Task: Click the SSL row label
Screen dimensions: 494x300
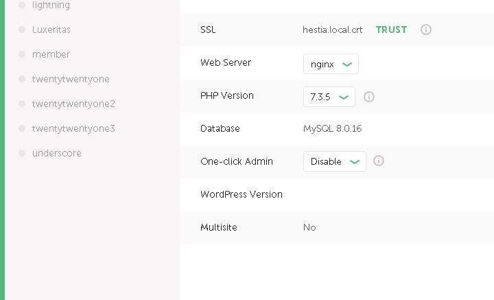Action: click(208, 30)
